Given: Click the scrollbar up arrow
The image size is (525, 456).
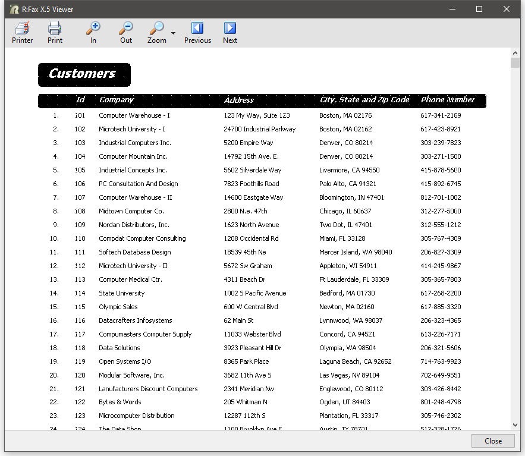Looking at the screenshot, I should click(515, 53).
